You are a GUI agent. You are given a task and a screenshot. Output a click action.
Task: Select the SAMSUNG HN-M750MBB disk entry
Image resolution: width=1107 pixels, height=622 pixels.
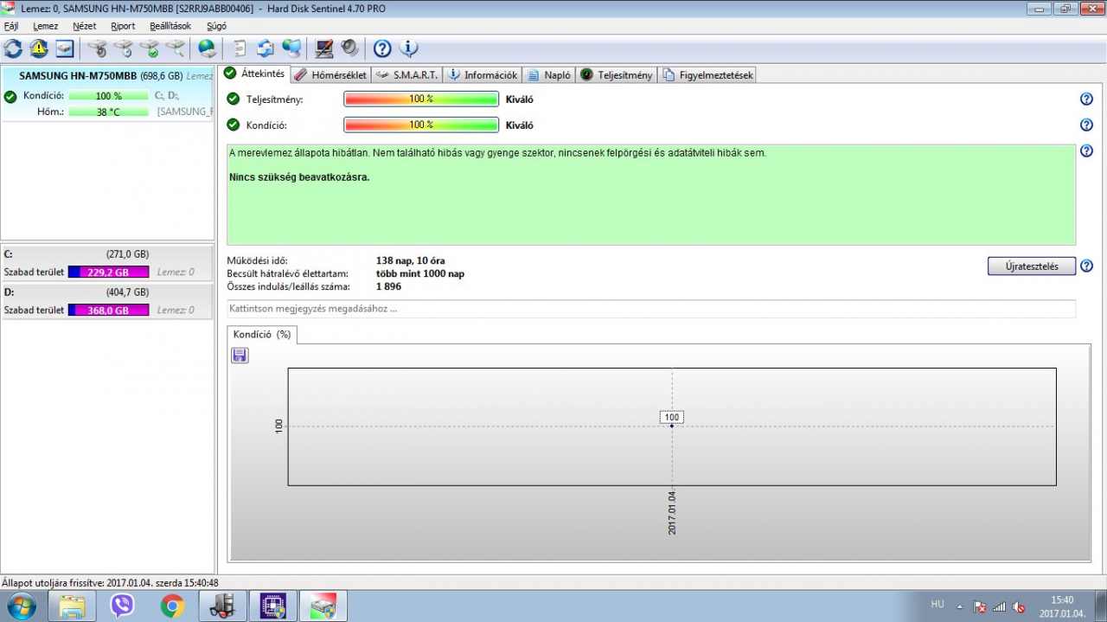[x=107, y=93]
